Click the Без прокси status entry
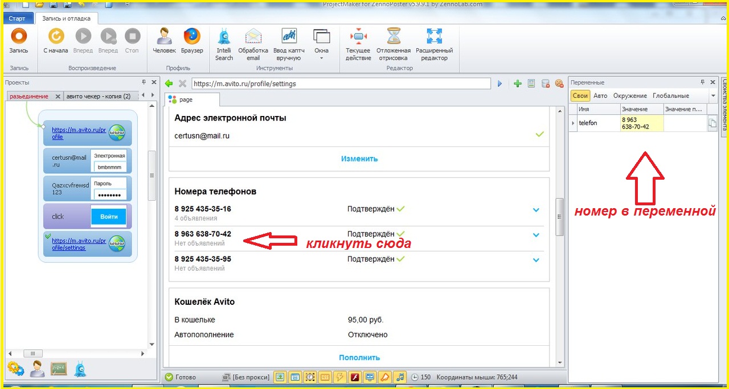The height and width of the screenshot is (389, 729). click(246, 377)
